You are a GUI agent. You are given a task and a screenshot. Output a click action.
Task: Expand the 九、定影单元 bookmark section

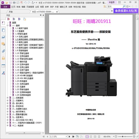tap(8, 117)
